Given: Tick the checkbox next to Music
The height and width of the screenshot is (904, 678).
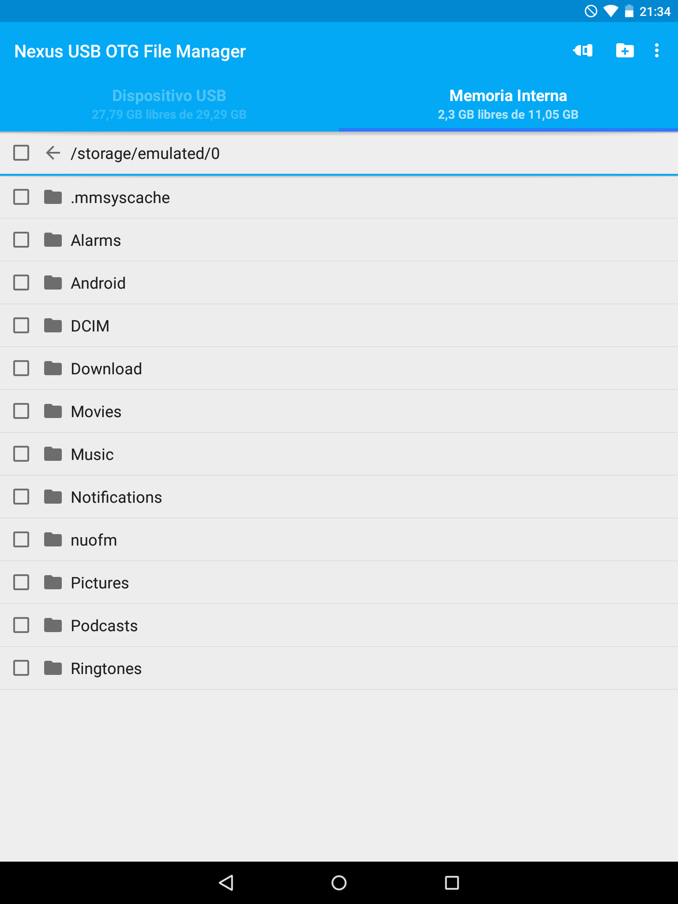Looking at the screenshot, I should [21, 454].
